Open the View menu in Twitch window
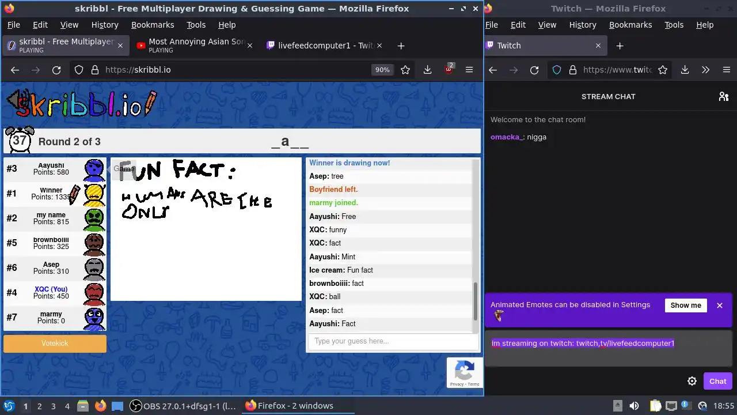The height and width of the screenshot is (415, 737). coord(547,25)
